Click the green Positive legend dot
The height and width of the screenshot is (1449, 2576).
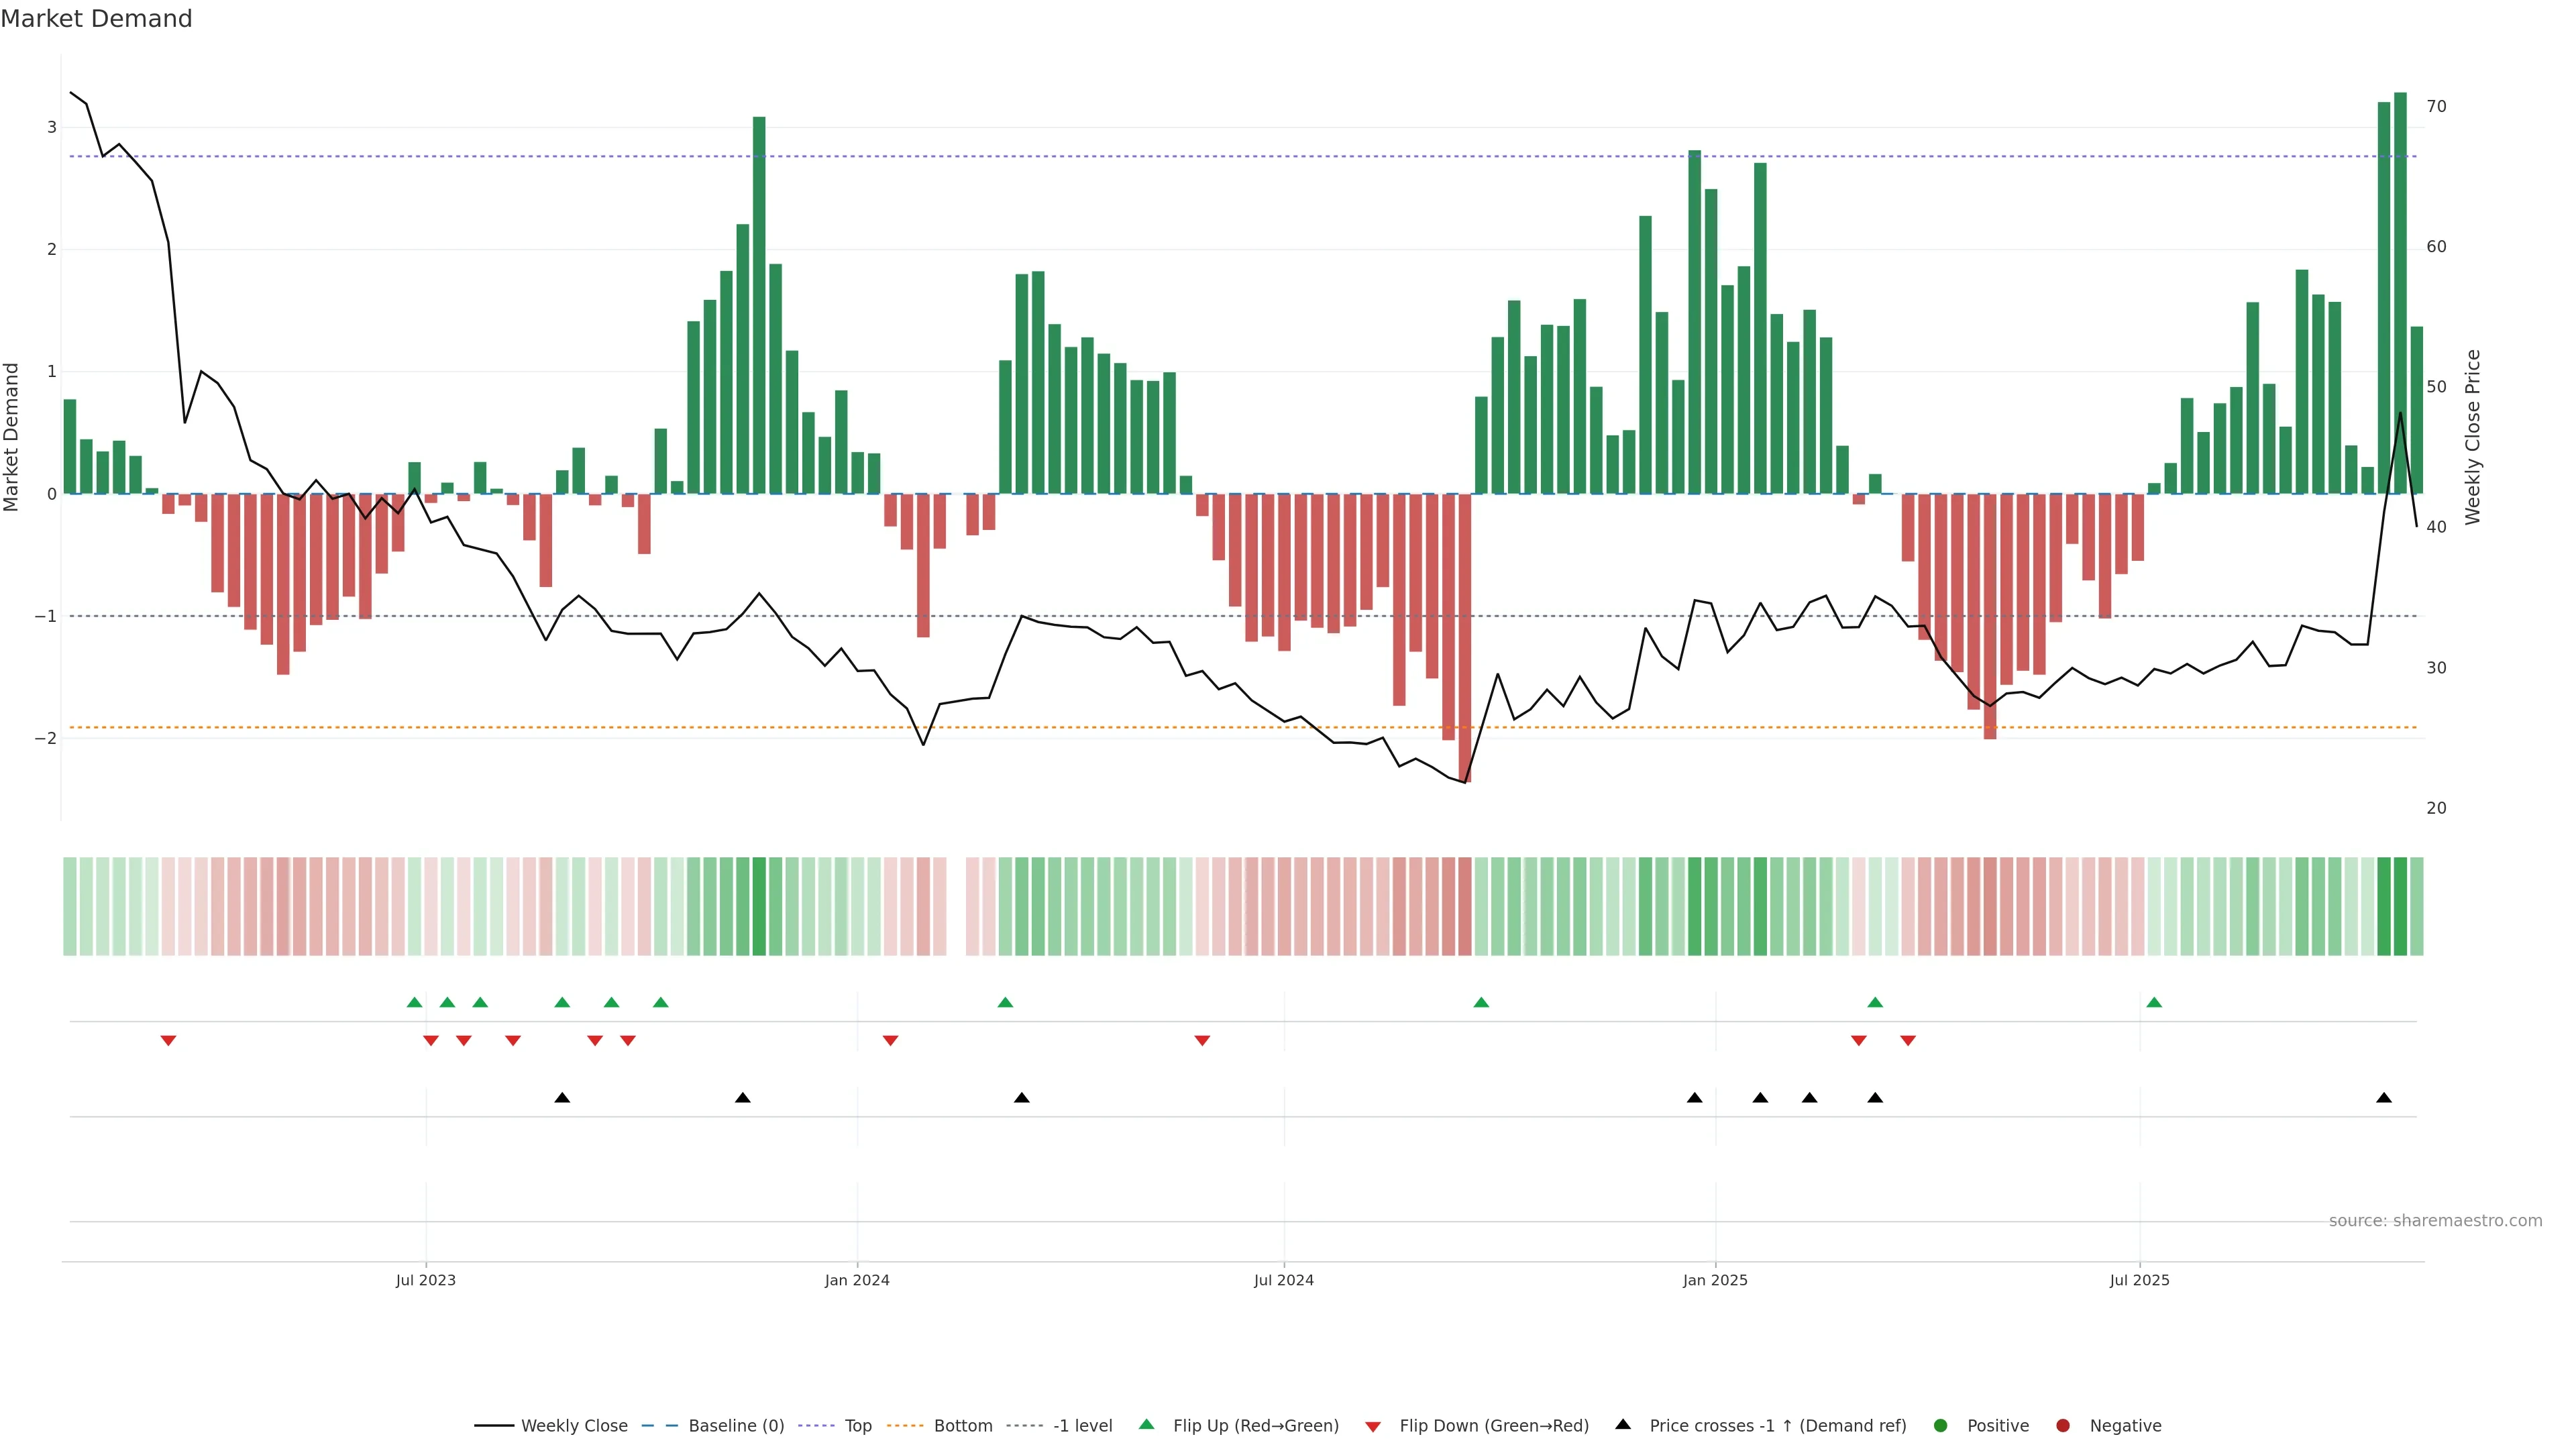pyautogui.click(x=1941, y=1425)
